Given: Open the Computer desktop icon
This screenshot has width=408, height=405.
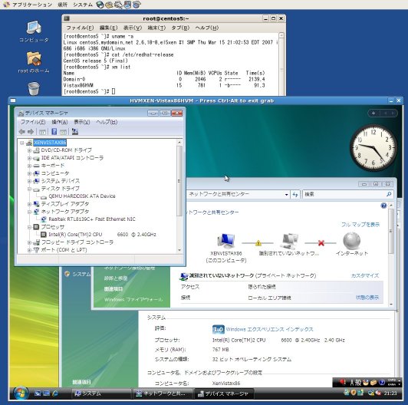Looking at the screenshot, I should (x=34, y=31).
